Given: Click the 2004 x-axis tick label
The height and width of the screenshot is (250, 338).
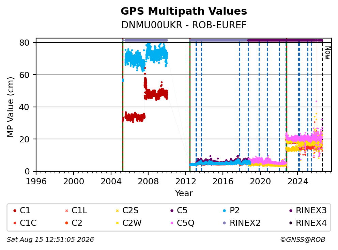Looking at the screenshot, I should (111, 182).
